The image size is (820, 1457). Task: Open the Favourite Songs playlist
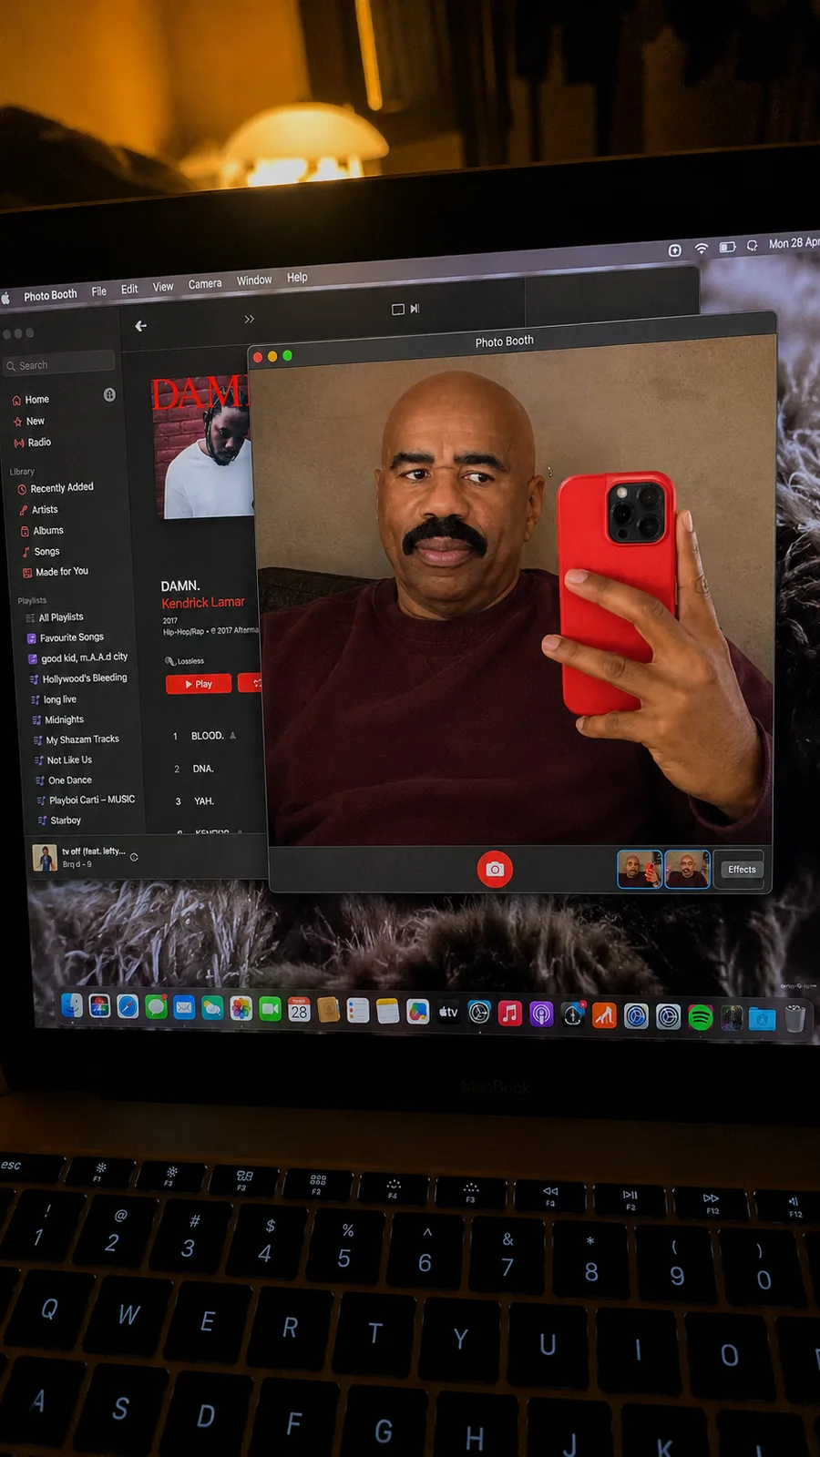[x=65, y=637]
